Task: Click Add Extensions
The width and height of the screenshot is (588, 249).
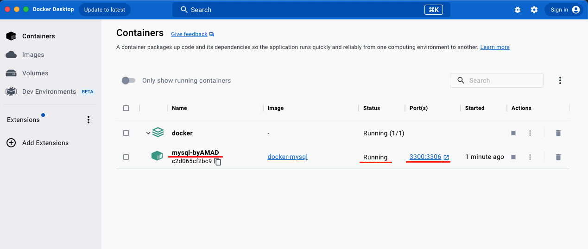Action: [x=45, y=143]
